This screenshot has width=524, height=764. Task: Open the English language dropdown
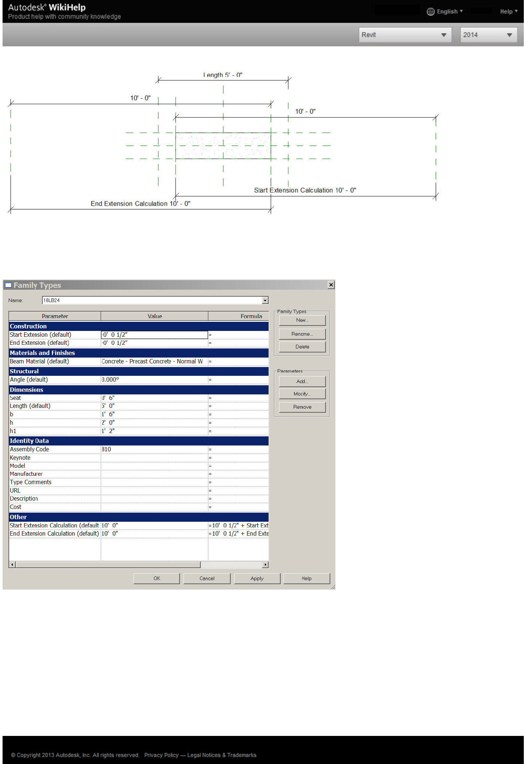click(450, 12)
